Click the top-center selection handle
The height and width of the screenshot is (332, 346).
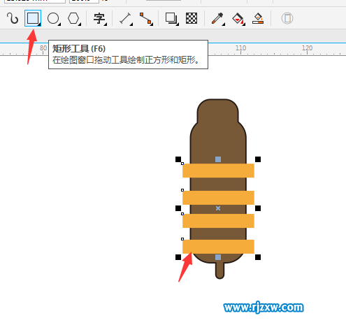click(218, 159)
